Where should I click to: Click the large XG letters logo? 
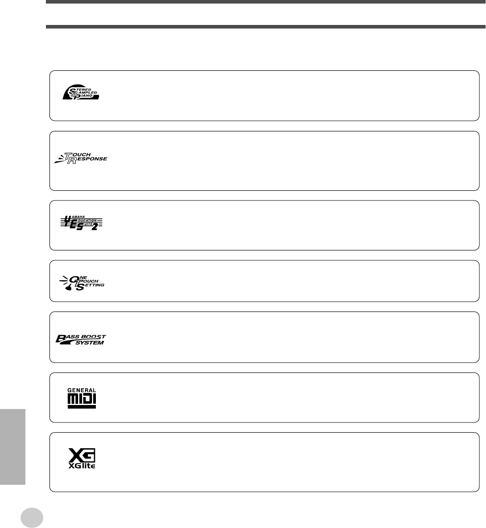pos(82,455)
